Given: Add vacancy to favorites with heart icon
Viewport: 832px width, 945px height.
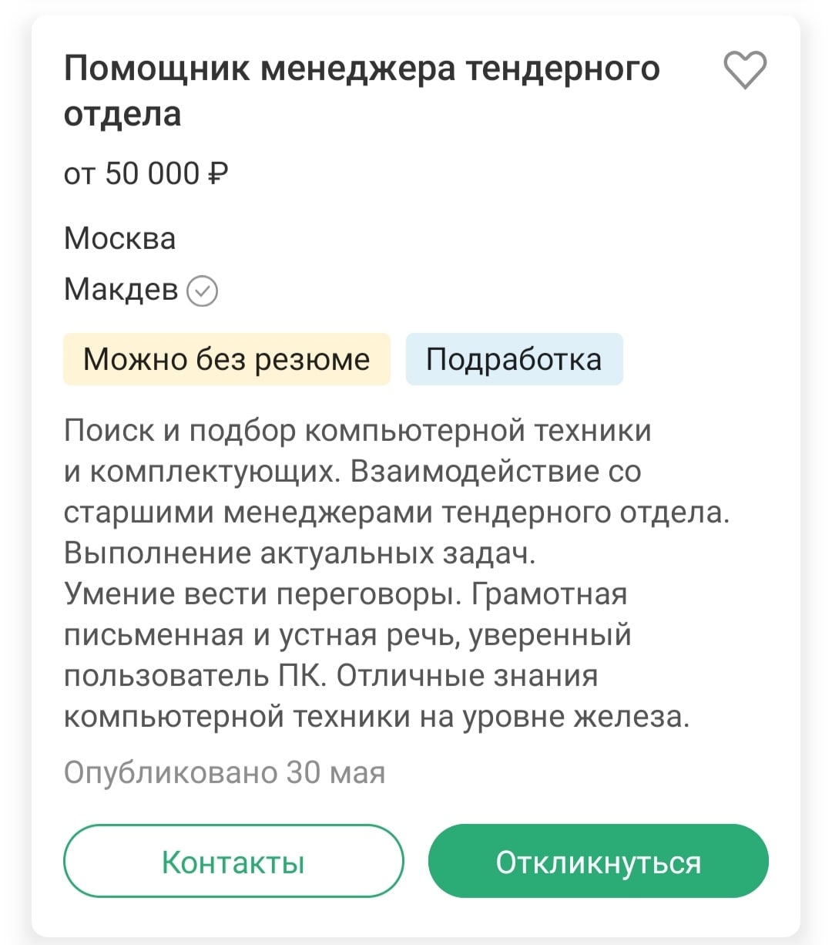Looking at the screenshot, I should [x=745, y=69].
